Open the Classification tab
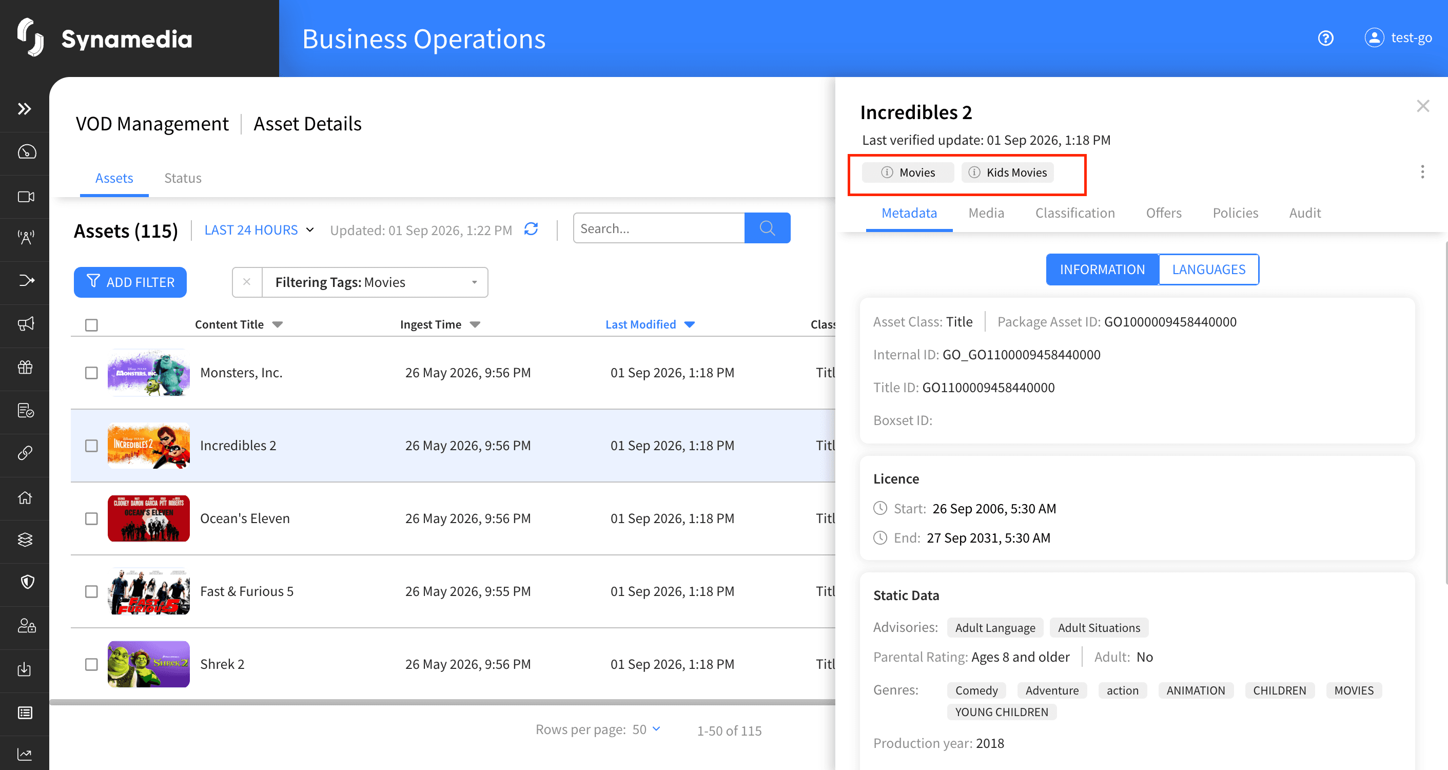 [x=1075, y=213]
